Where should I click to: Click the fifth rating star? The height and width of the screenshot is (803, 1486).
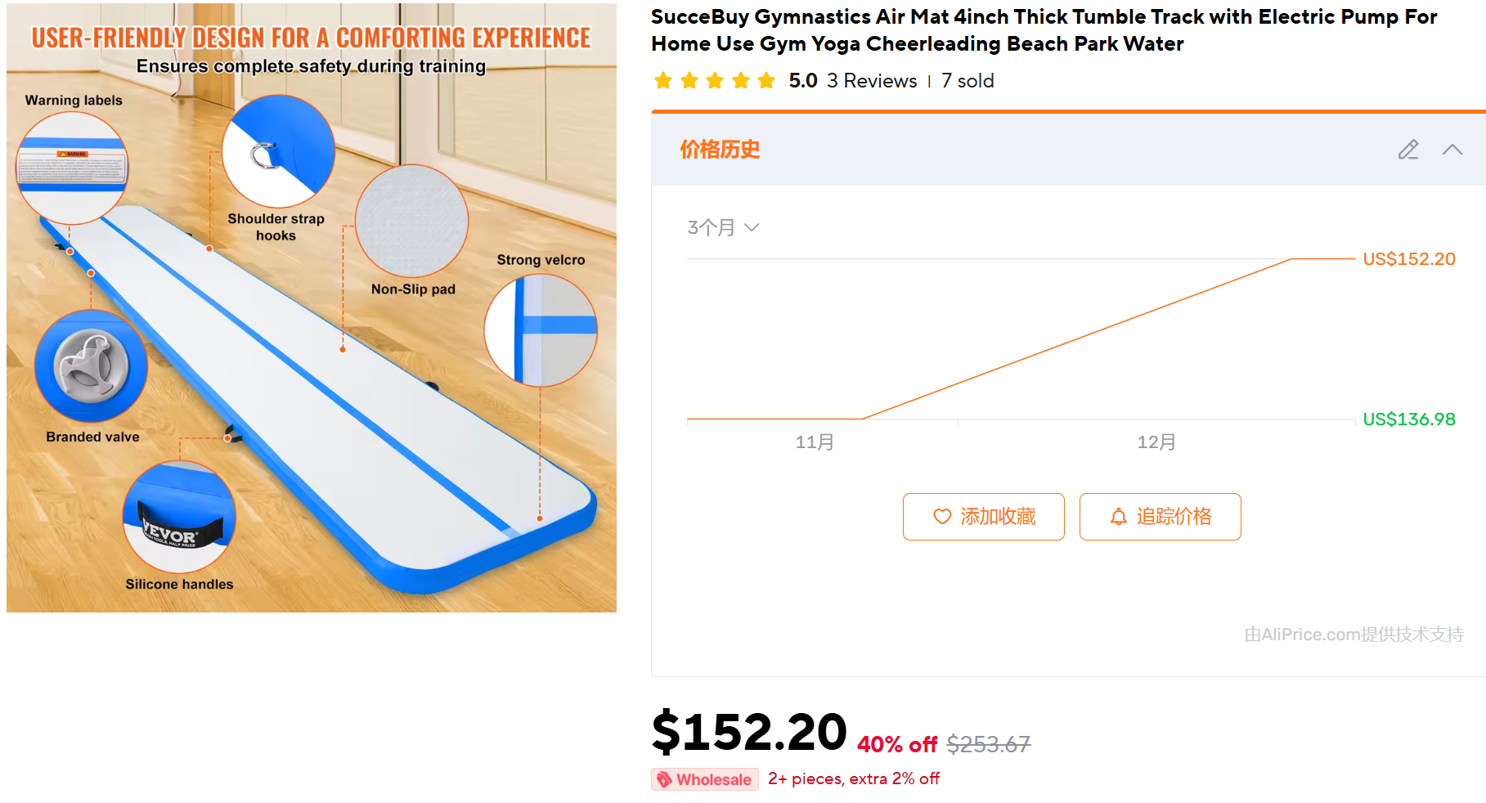pos(766,80)
